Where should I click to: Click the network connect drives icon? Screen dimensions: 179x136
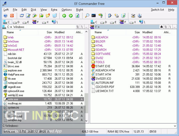[x=133, y=16]
